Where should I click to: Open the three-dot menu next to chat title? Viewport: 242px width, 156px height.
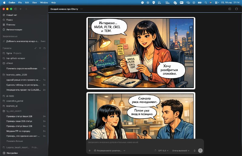(x=81, y=9)
